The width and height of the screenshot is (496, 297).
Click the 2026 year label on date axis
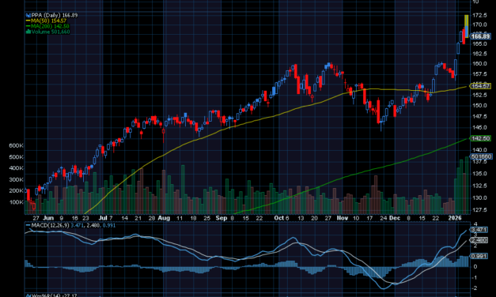455,218
